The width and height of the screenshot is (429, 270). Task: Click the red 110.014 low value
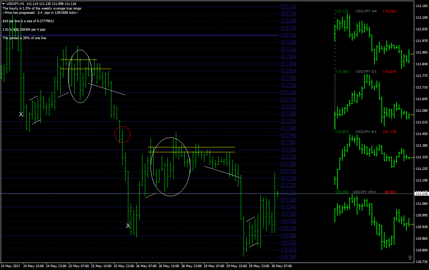(389, 72)
